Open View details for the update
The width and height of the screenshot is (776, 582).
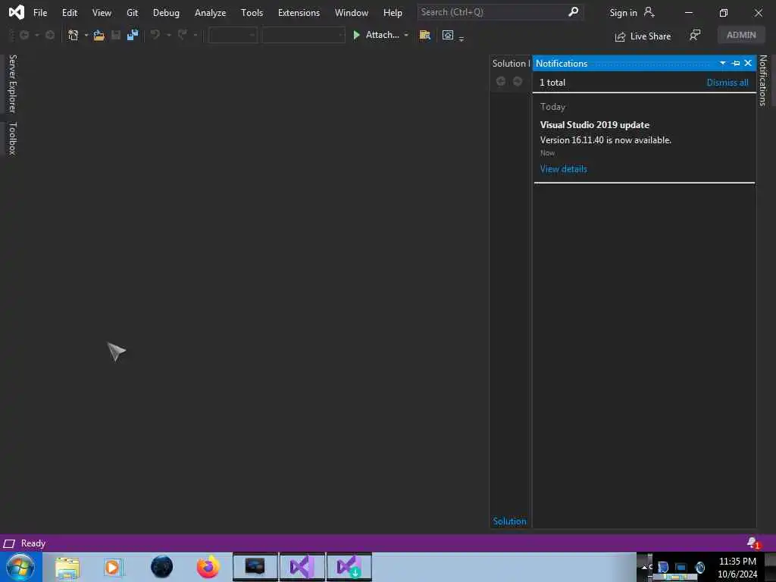pyautogui.click(x=563, y=169)
